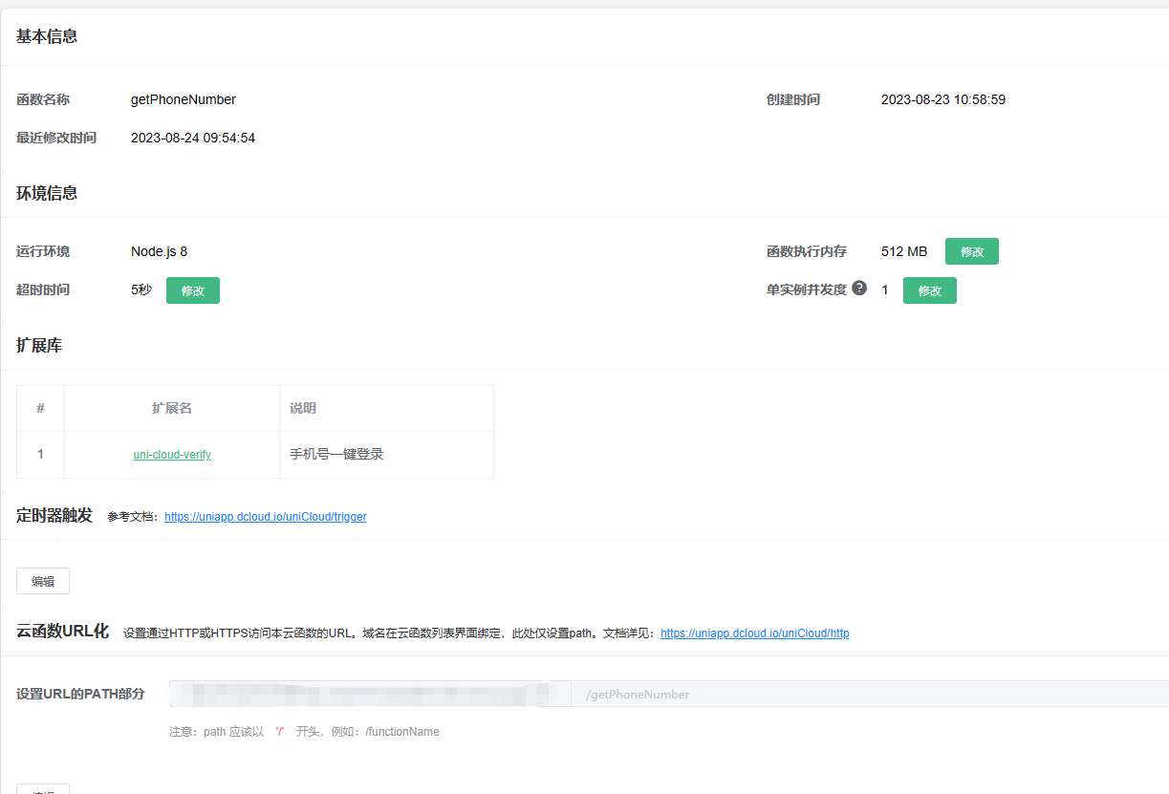Click 修改 next to 超时时间 5秒
The height and width of the screenshot is (794, 1169).
192,290
